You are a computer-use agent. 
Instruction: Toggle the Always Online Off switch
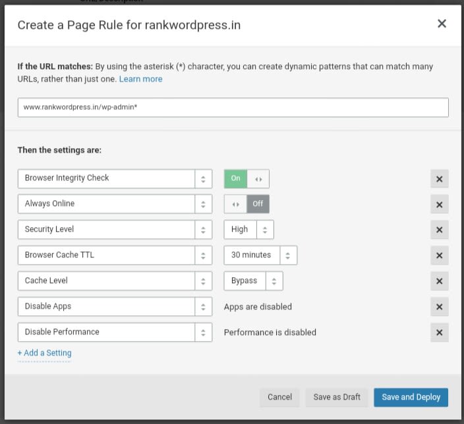click(246, 204)
